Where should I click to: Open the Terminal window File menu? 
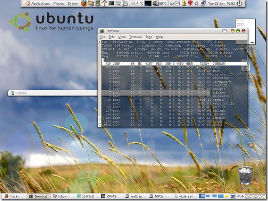pyautogui.click(x=102, y=37)
